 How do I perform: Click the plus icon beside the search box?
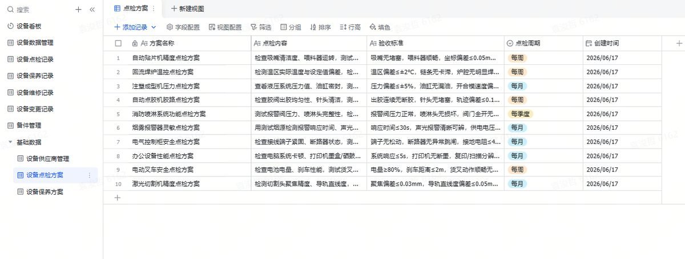(x=78, y=10)
